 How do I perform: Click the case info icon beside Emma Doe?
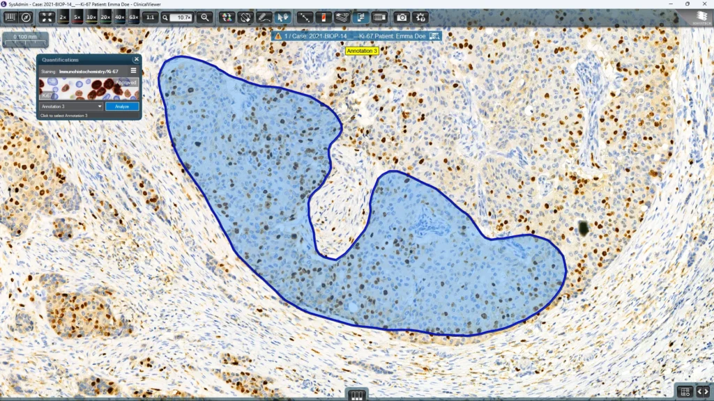434,36
